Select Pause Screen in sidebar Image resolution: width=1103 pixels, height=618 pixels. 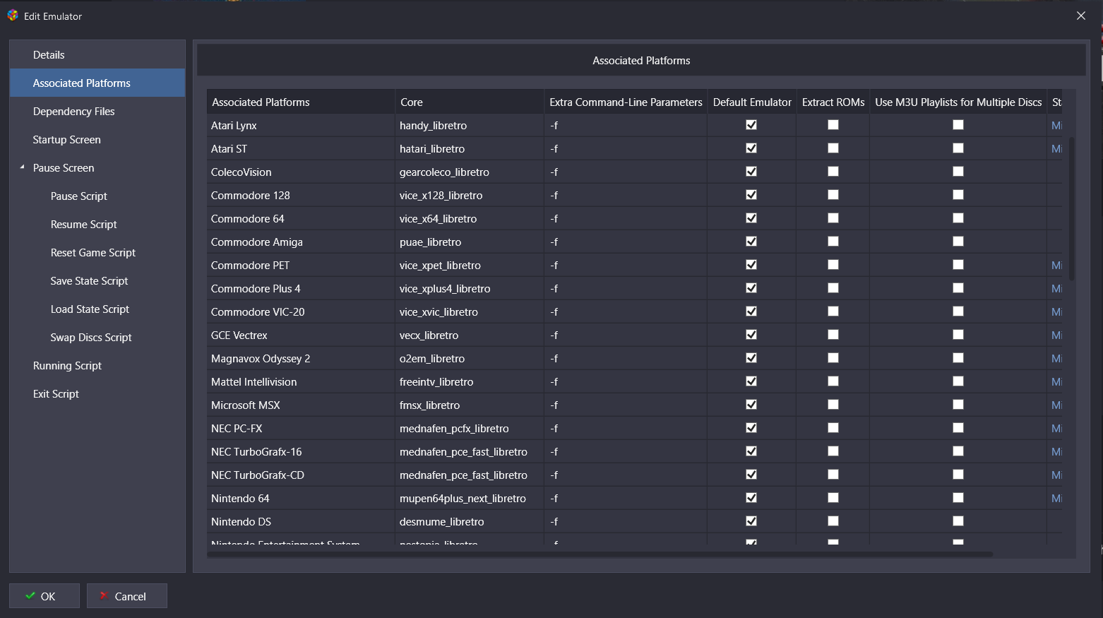pyautogui.click(x=64, y=168)
